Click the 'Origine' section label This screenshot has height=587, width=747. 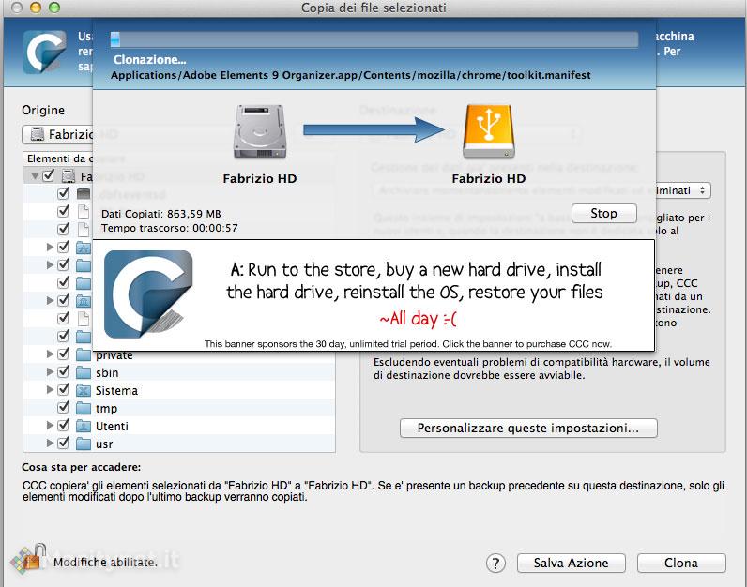pos(43,110)
